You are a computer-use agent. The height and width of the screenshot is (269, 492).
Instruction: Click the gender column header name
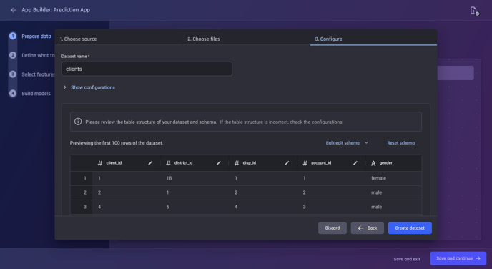pos(385,162)
